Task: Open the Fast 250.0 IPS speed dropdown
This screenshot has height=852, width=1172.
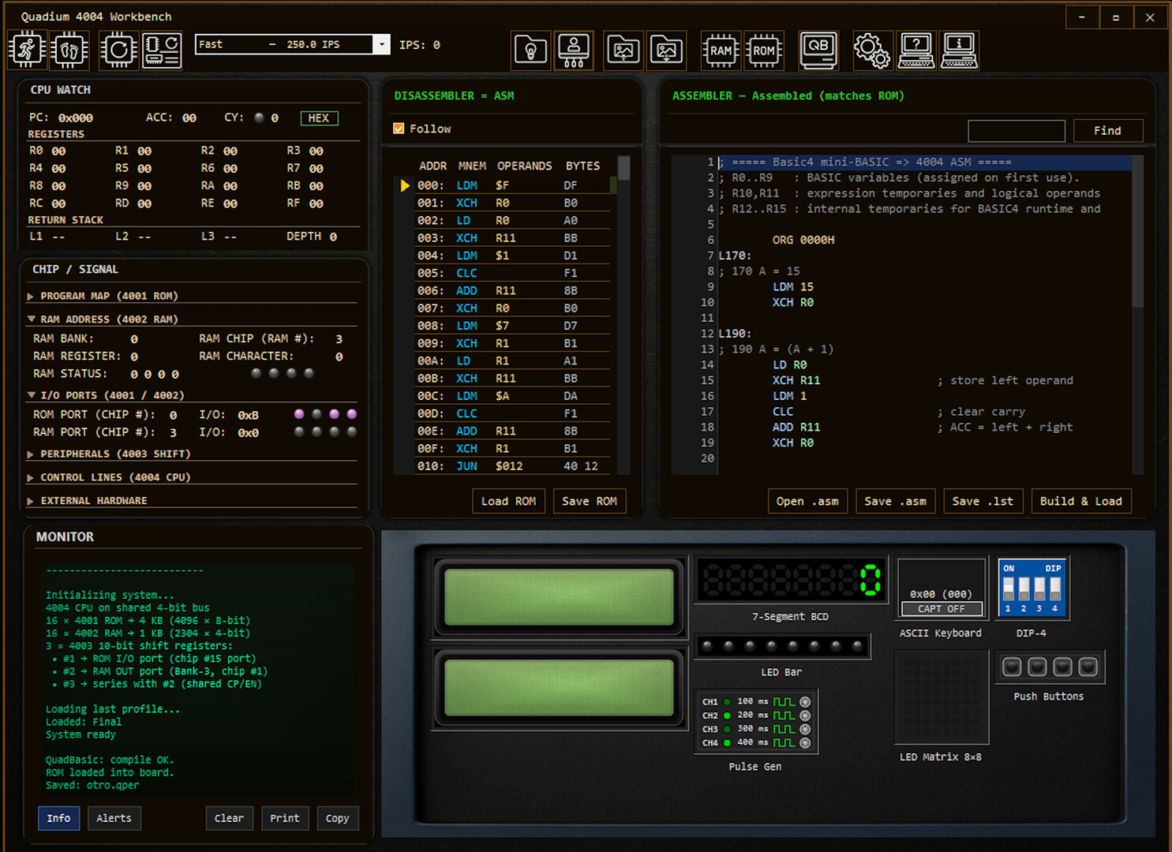Action: pyautogui.click(x=293, y=44)
